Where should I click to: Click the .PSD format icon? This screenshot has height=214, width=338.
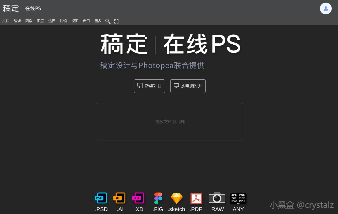pos(101,198)
